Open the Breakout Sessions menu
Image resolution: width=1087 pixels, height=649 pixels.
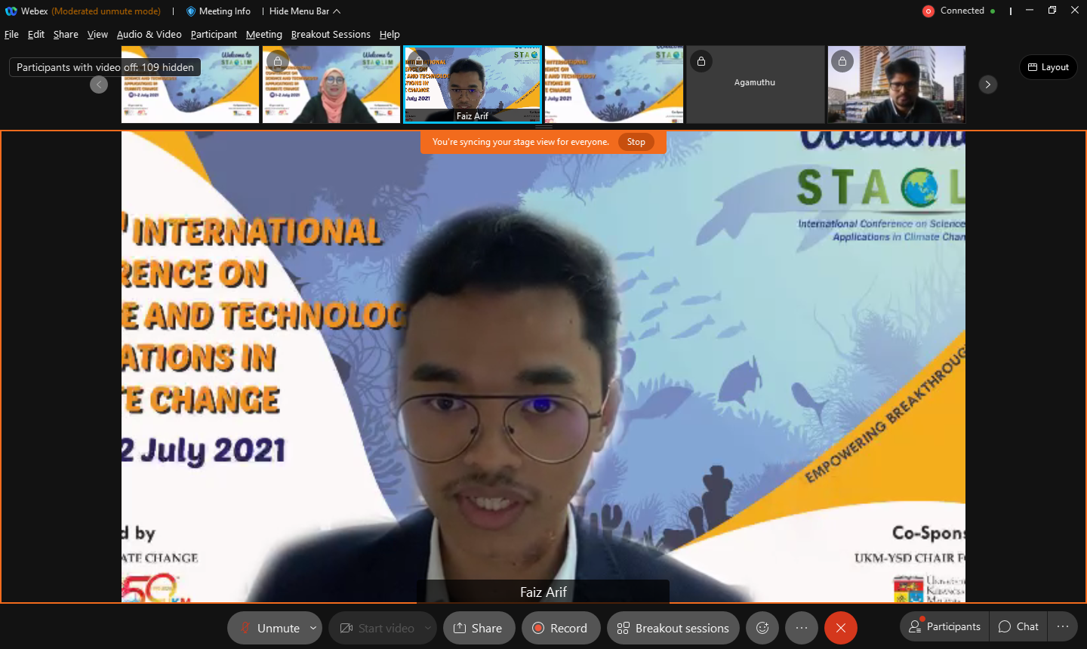(331, 35)
